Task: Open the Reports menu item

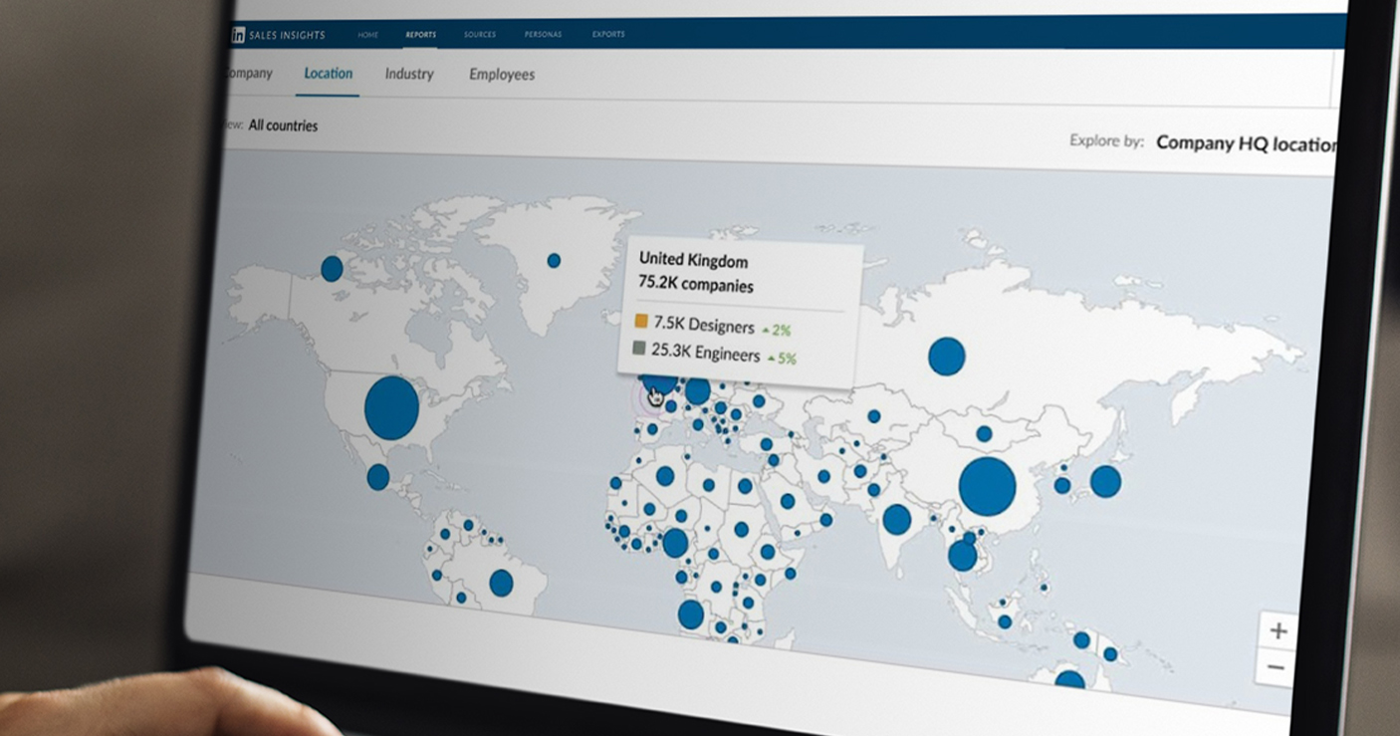Action: [x=420, y=35]
